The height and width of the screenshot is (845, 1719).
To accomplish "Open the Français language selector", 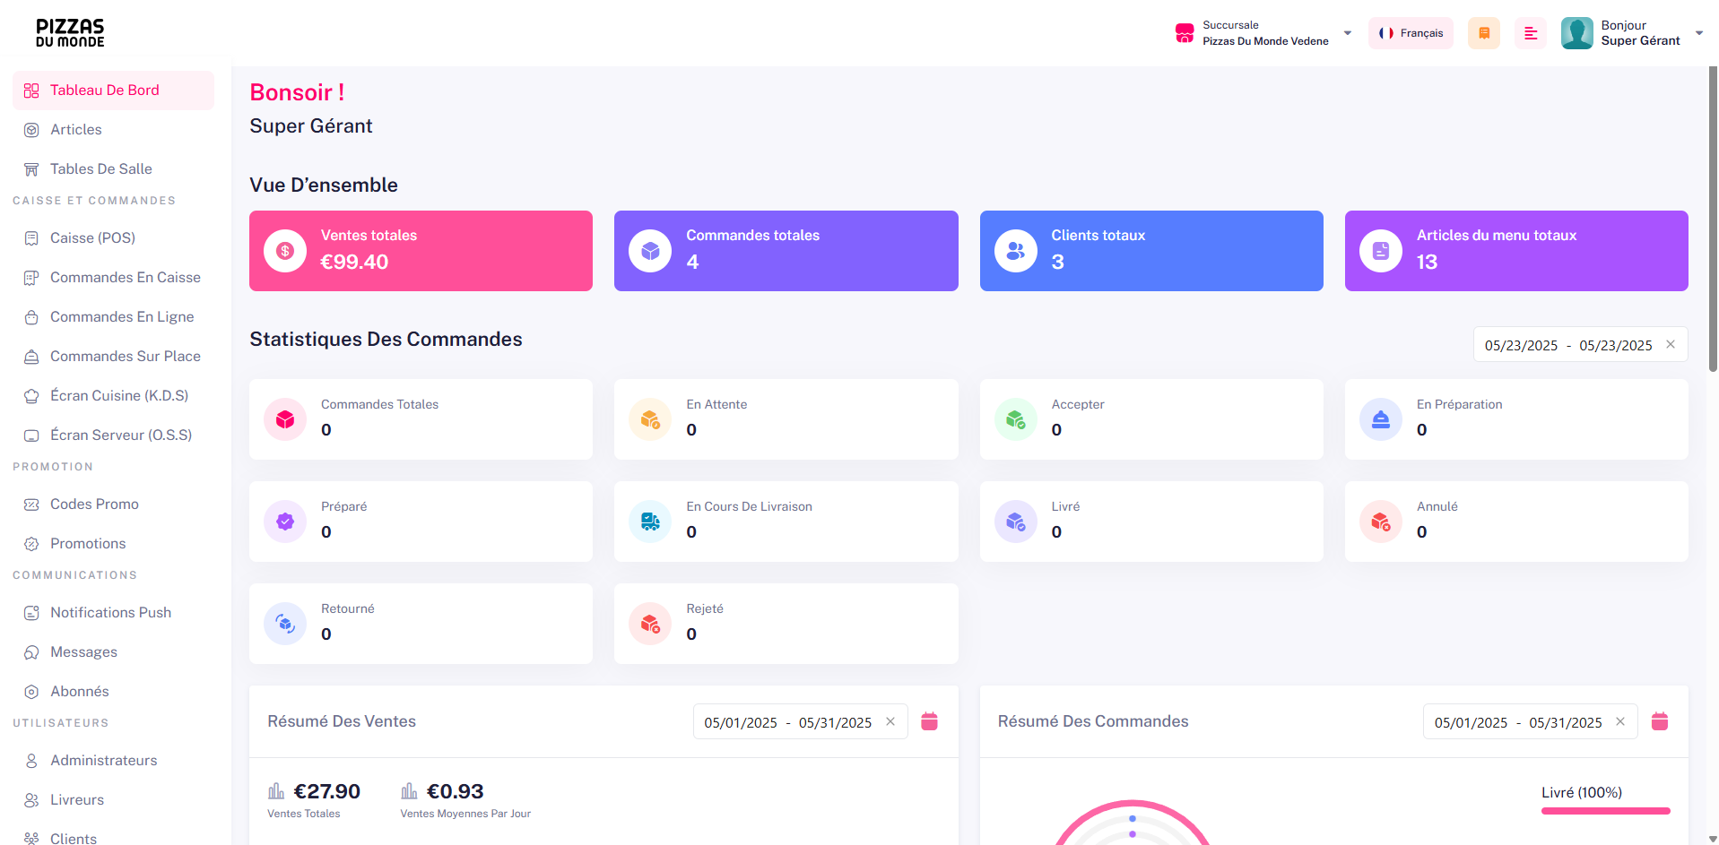I will tap(1411, 33).
